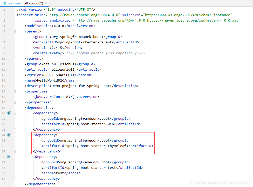Click 'spring-boot-starter-thymeleaf' artifactId
Viewport: 253px width, 187px height.
96,146
